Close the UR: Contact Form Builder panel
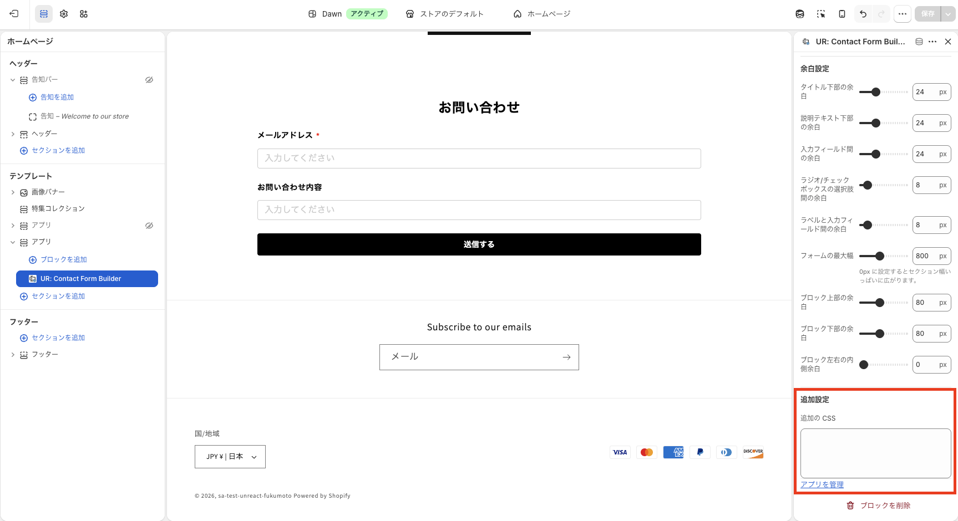The width and height of the screenshot is (958, 521). point(948,42)
